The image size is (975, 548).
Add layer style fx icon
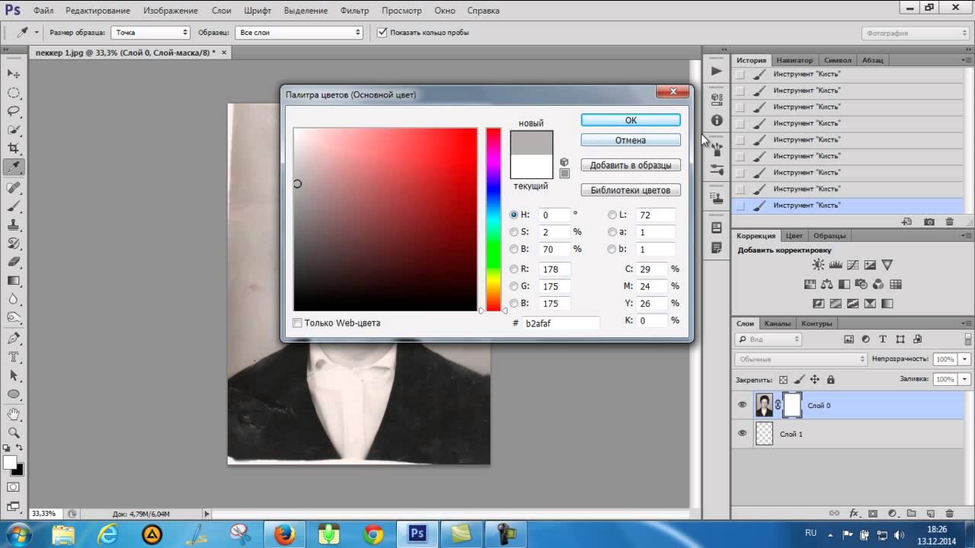(854, 514)
